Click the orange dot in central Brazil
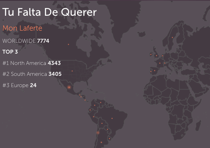The image size is (210, 148). point(112,119)
